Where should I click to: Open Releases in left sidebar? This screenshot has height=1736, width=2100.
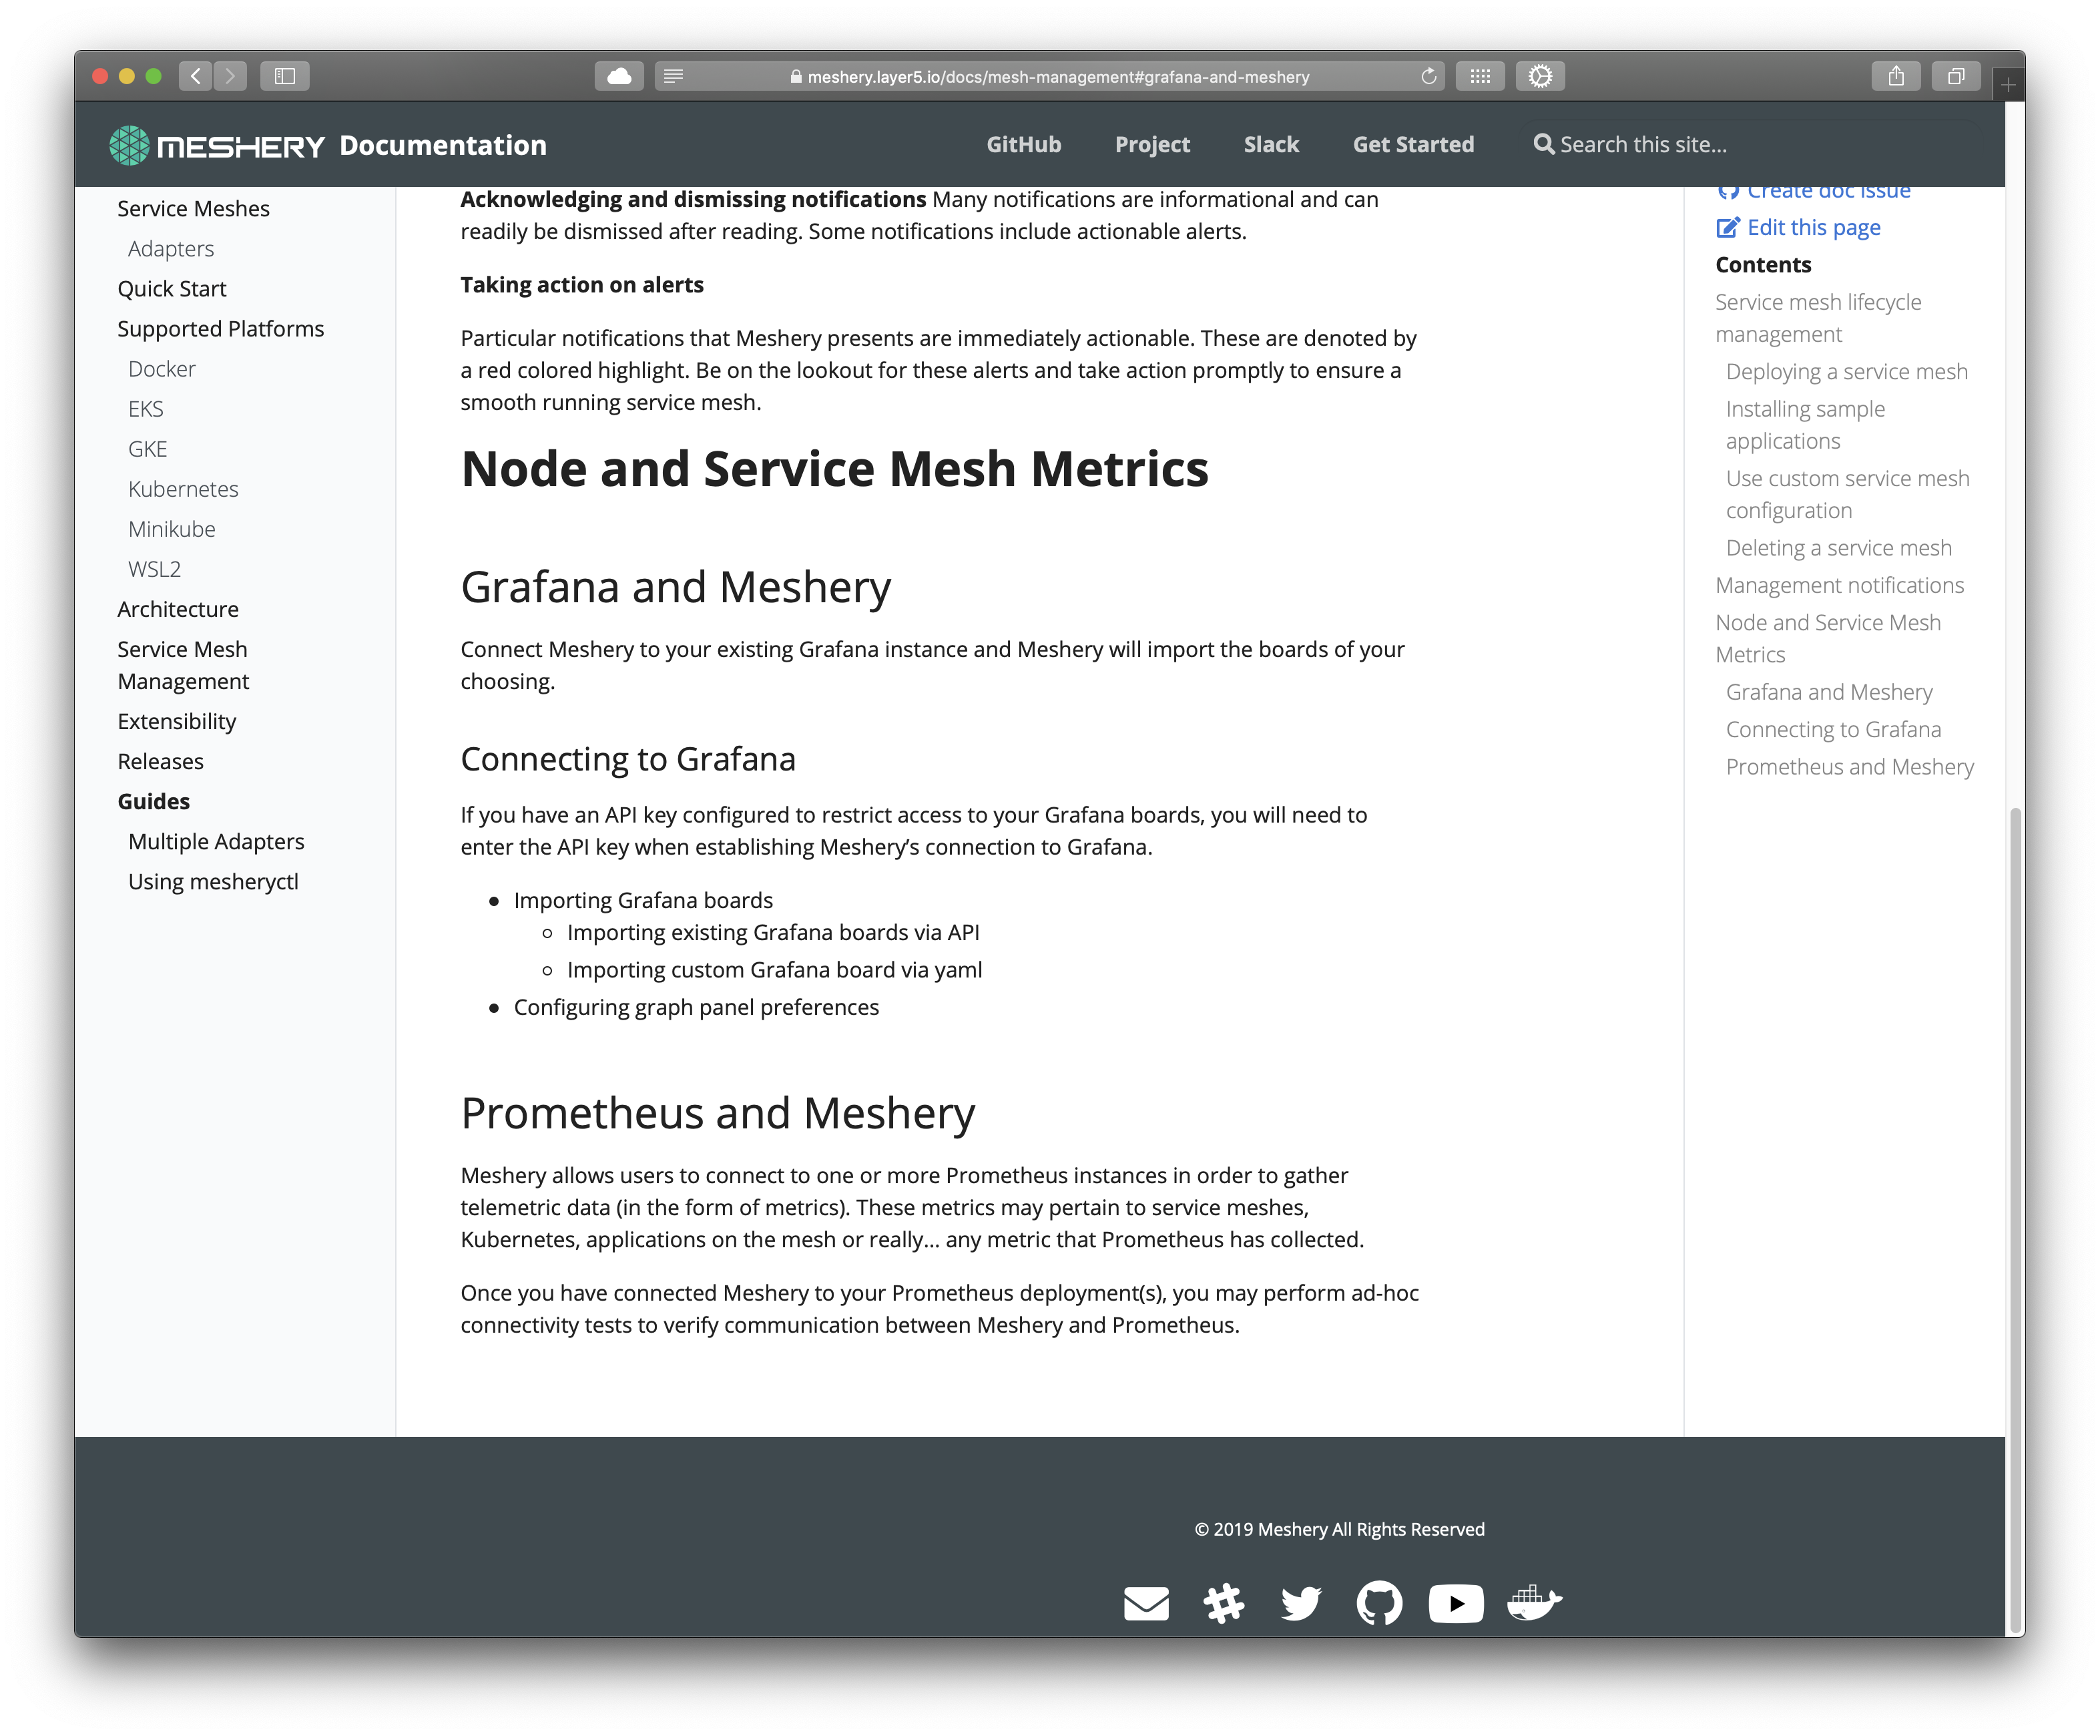(x=161, y=761)
